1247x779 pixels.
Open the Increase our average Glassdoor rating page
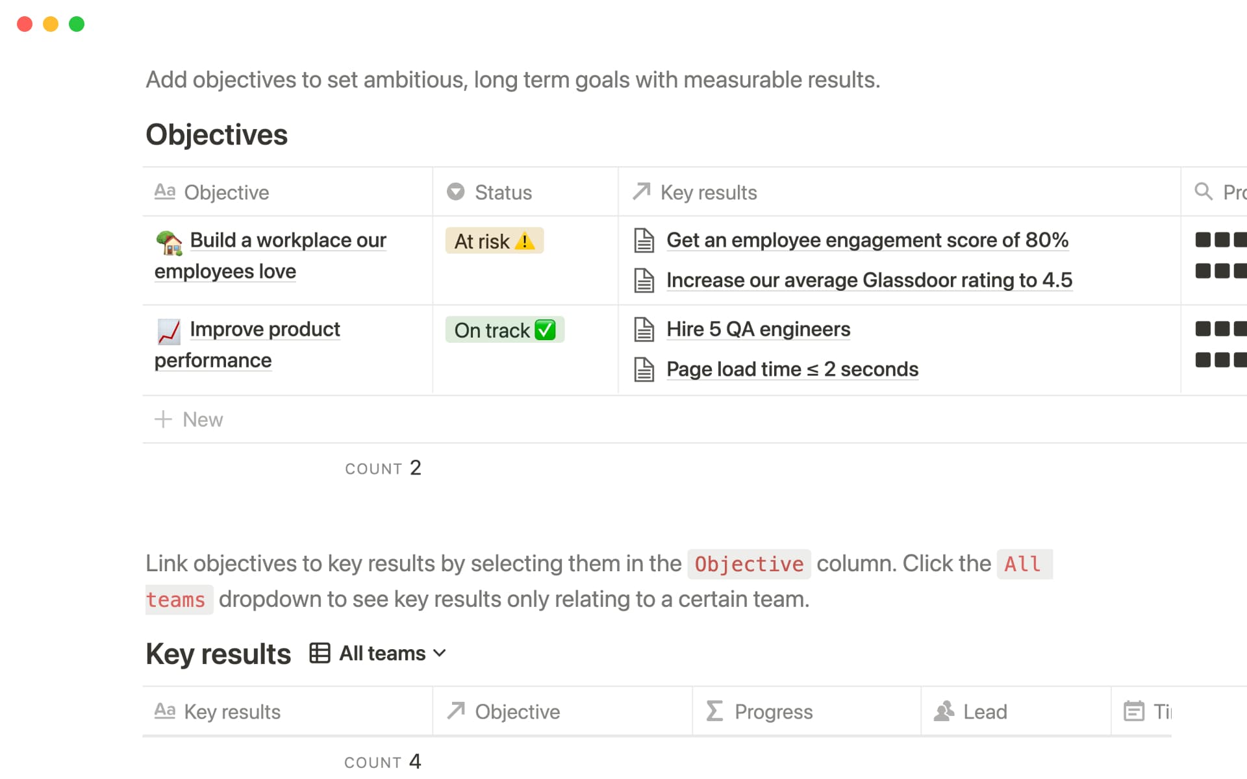click(x=869, y=280)
